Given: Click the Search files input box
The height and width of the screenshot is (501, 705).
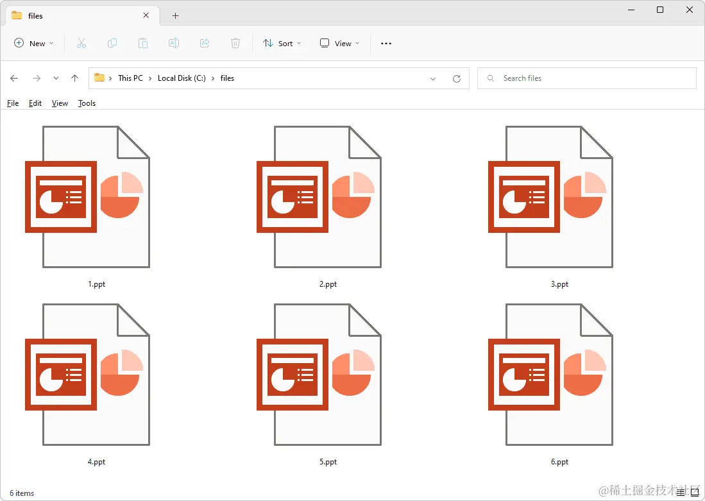Looking at the screenshot, I should tap(587, 78).
